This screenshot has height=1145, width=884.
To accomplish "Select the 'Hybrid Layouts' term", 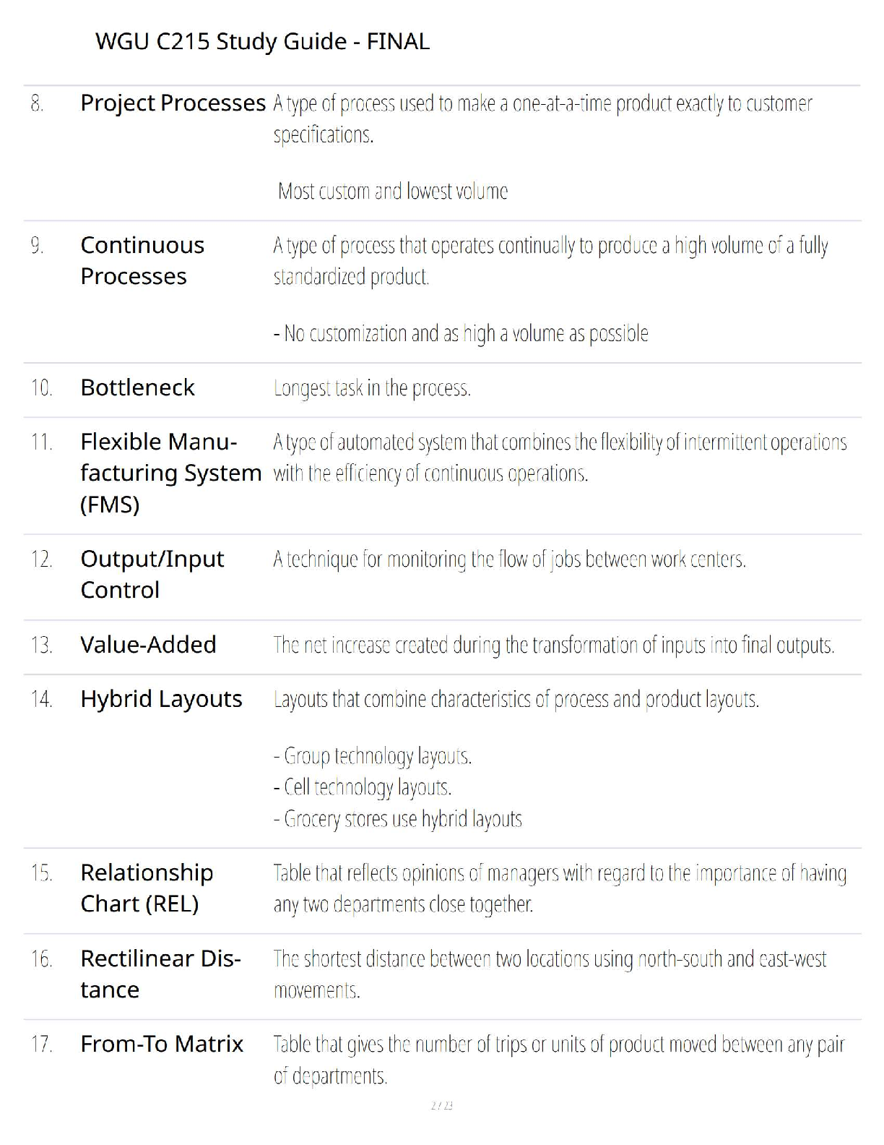I will (x=161, y=699).
